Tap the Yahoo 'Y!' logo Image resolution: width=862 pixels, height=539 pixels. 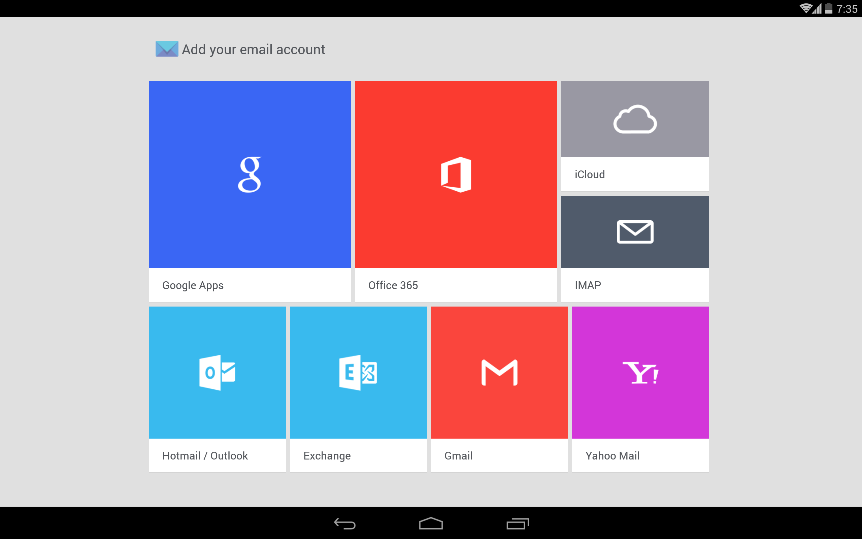point(640,372)
